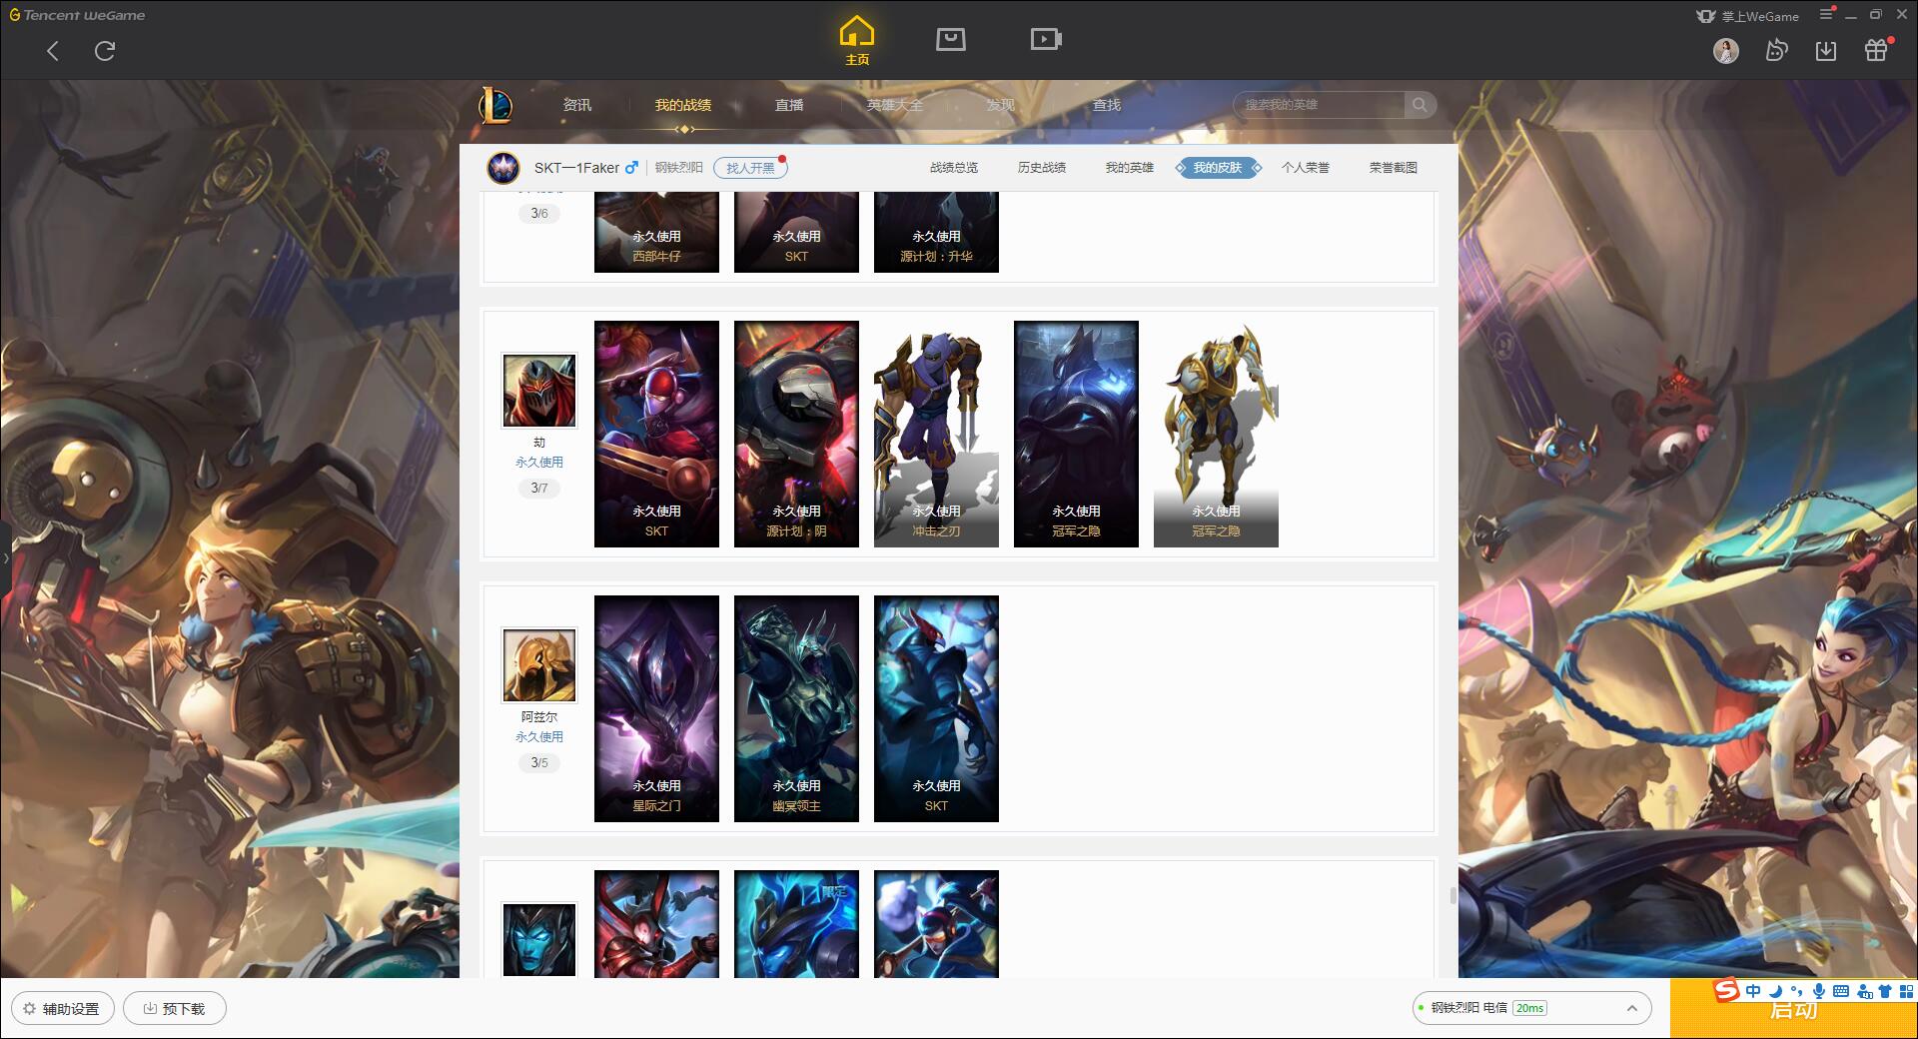Click the League of Legends logo icon
The image size is (1918, 1039).
coord(496,105)
